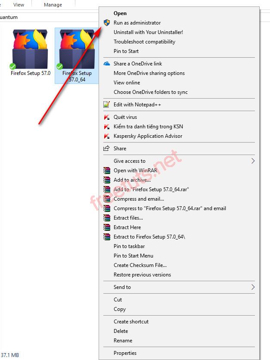Select Troubleshoot compatibility
This screenshot has width=270, height=360.
(x=179, y=42)
